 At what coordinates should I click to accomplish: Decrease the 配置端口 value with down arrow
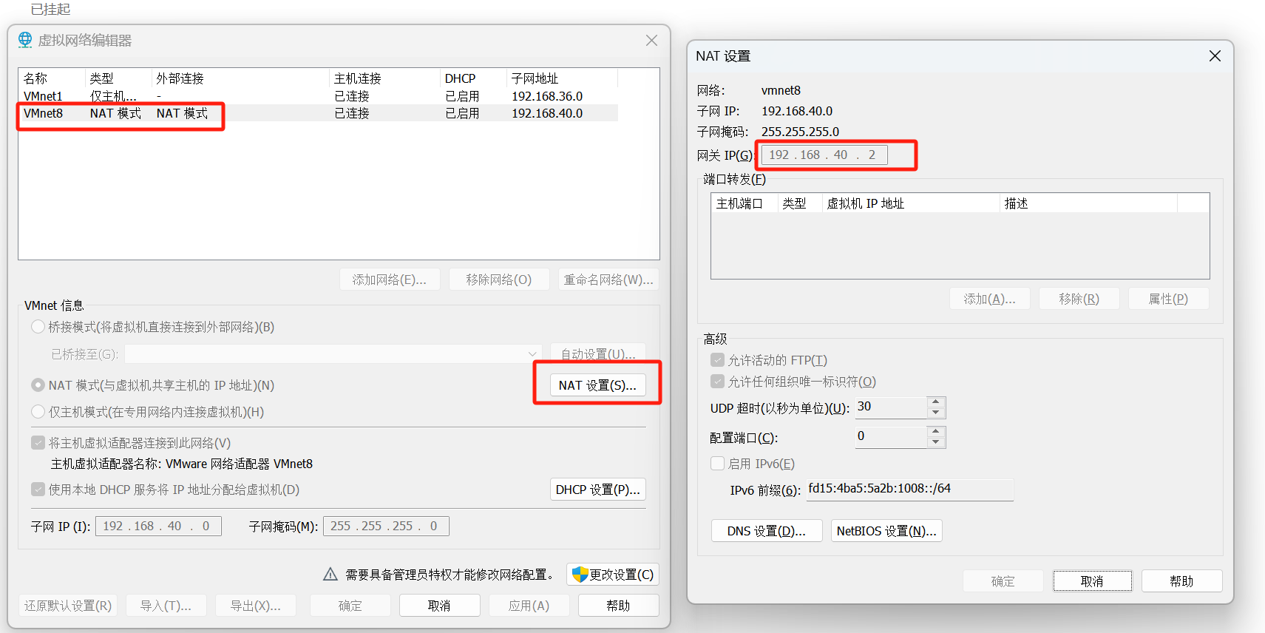tap(936, 441)
